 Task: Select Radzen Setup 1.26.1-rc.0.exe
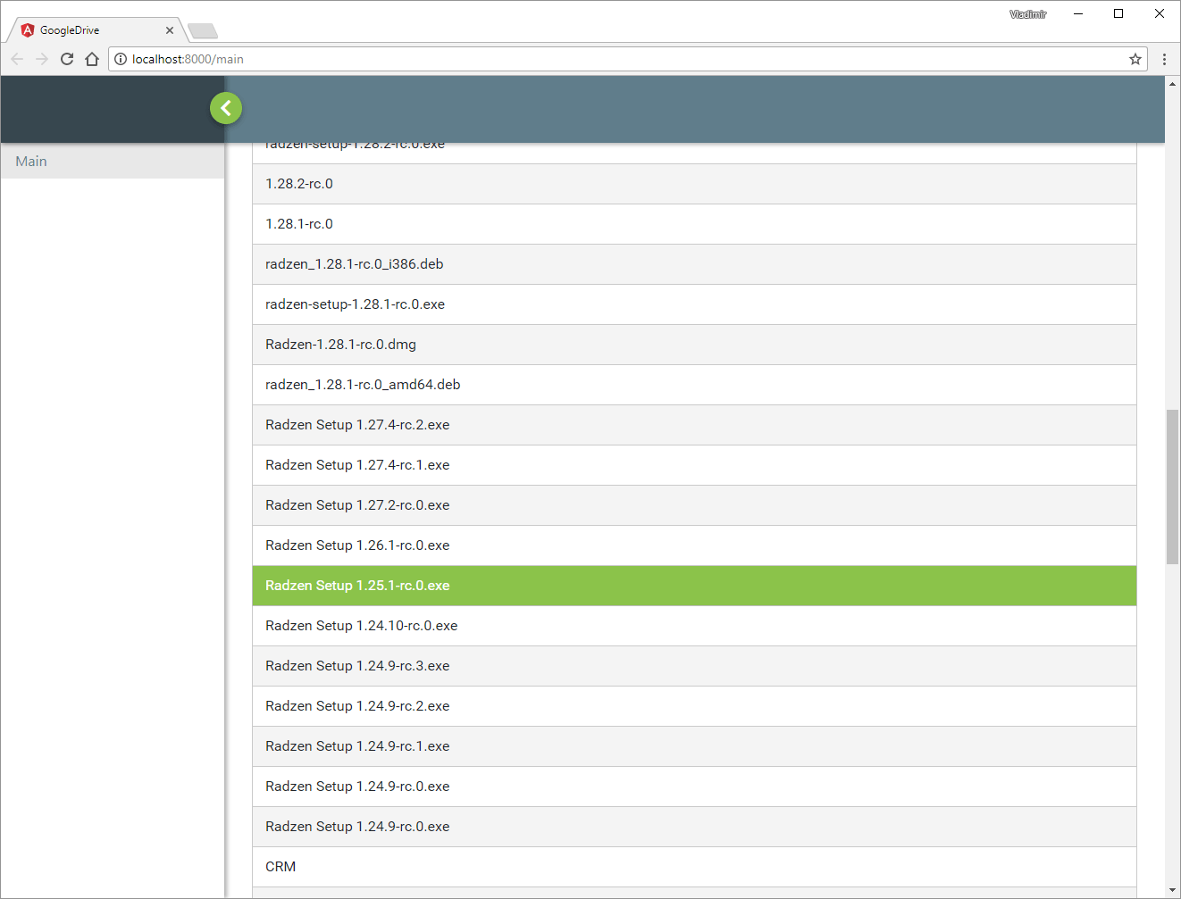pyautogui.click(x=694, y=545)
